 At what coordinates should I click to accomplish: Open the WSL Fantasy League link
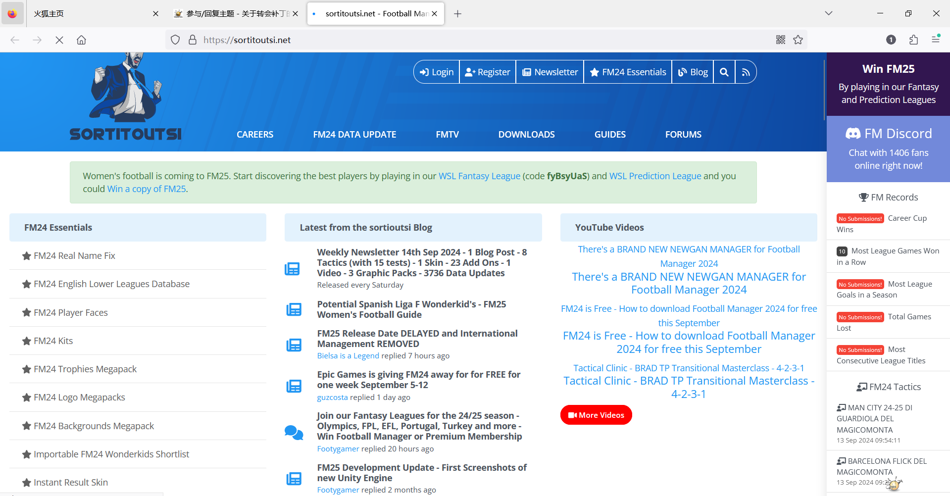click(479, 176)
